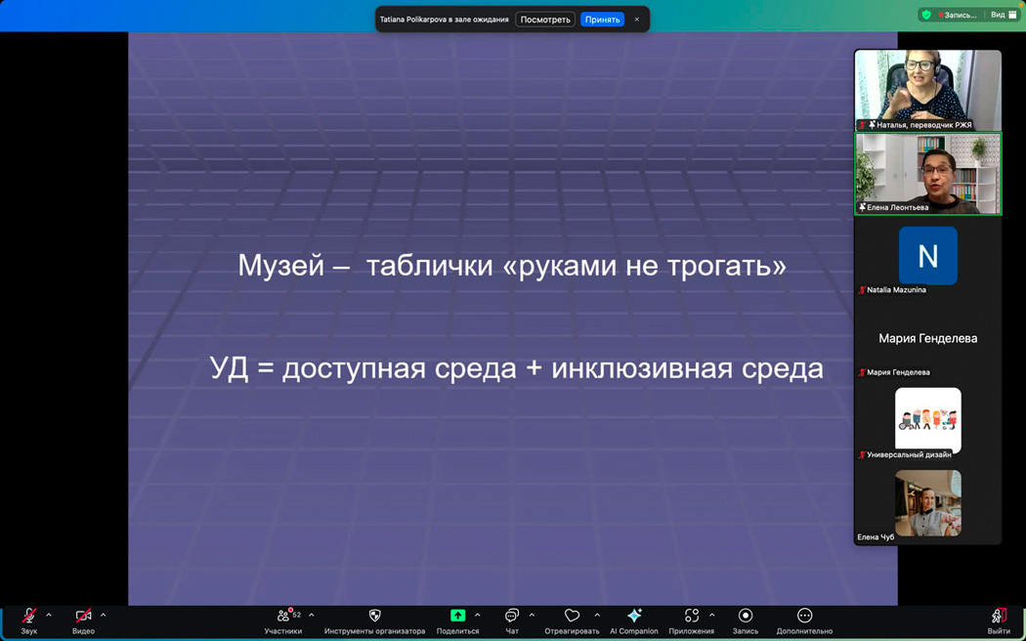Toggle the Запись recording button
The height and width of the screenshot is (641, 1026).
[745, 616]
